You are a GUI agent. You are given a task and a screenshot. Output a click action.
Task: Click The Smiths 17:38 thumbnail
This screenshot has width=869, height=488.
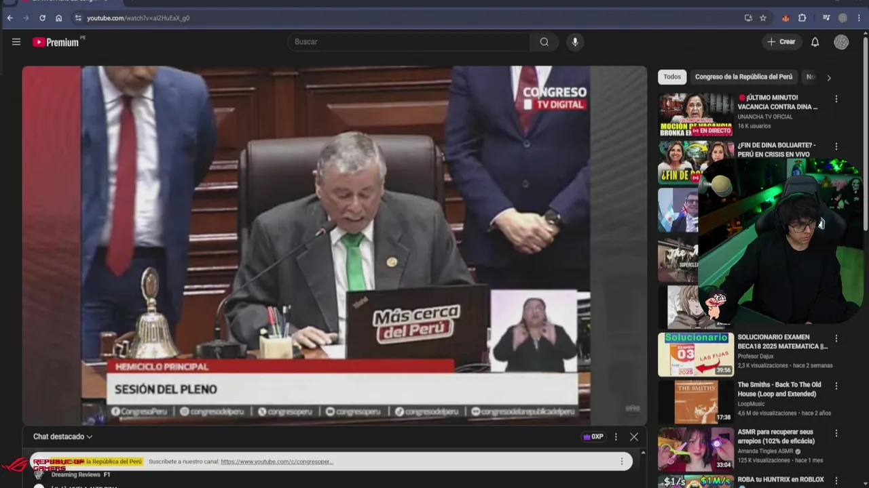point(696,402)
